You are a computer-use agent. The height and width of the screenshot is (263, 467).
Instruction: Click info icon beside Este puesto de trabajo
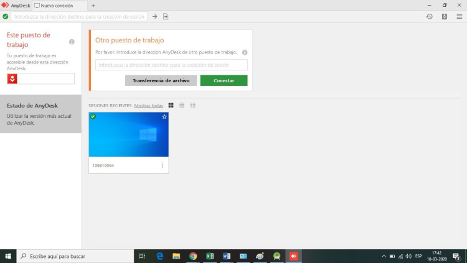tap(72, 42)
